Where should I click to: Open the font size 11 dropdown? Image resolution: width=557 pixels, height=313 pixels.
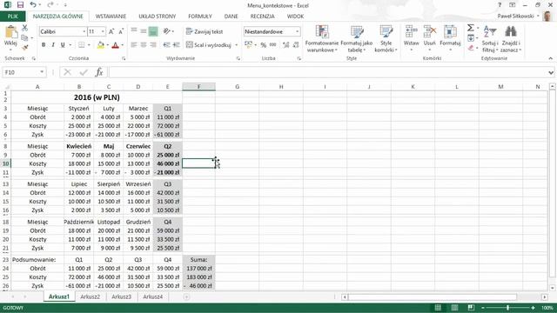point(103,31)
